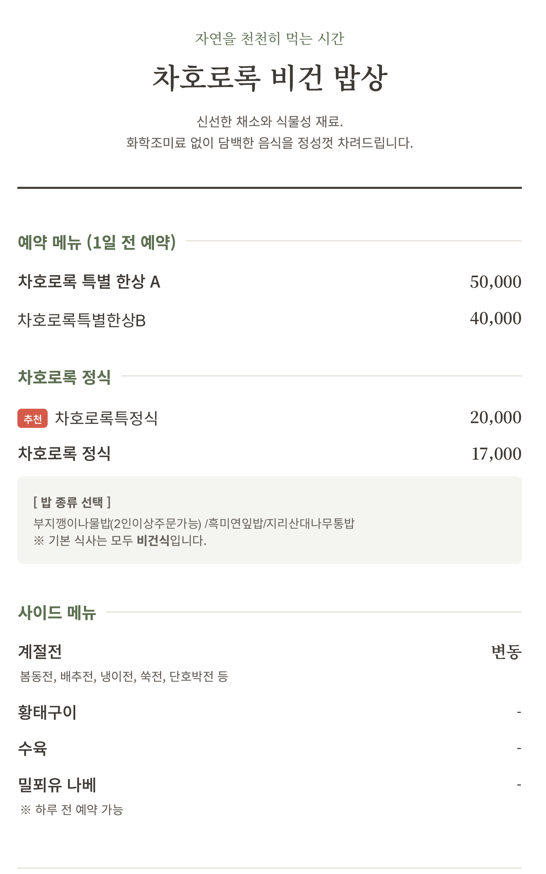Click the 차호로록 비건 밥상 main title
The height and width of the screenshot is (874, 546).
[269, 78]
